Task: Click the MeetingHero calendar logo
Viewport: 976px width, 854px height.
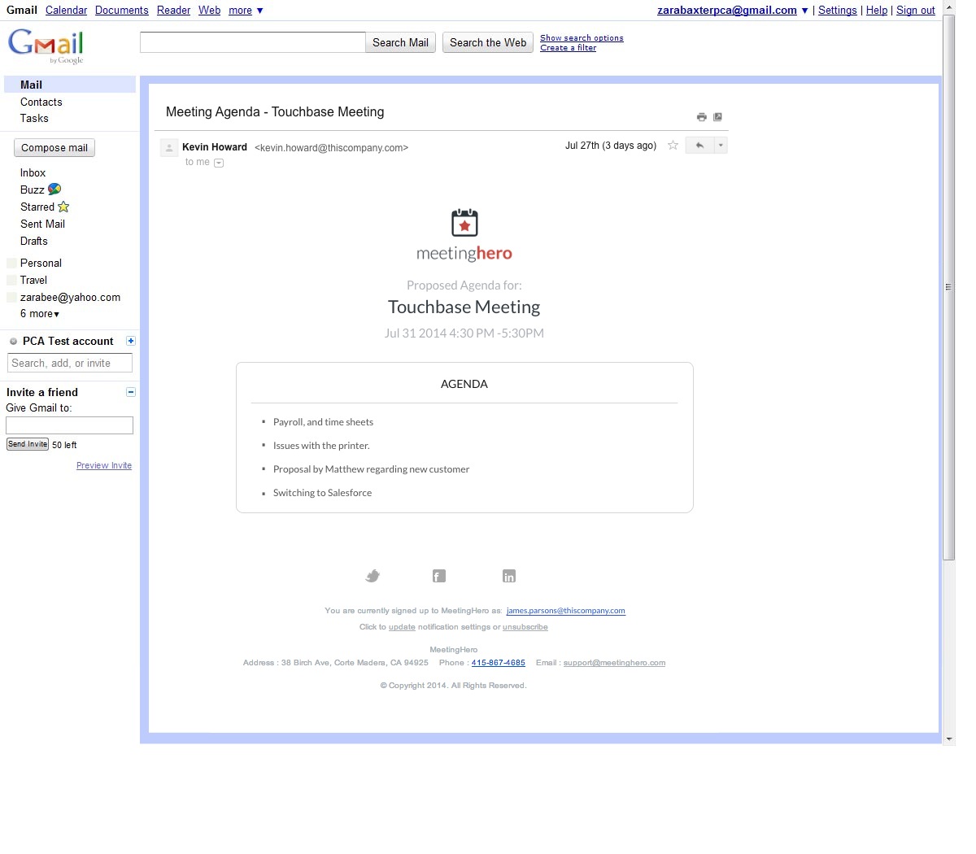Action: pos(464,223)
